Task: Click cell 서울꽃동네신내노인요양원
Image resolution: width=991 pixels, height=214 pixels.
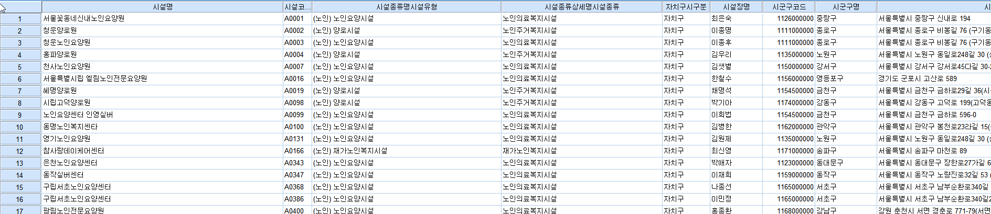Action: point(162,18)
